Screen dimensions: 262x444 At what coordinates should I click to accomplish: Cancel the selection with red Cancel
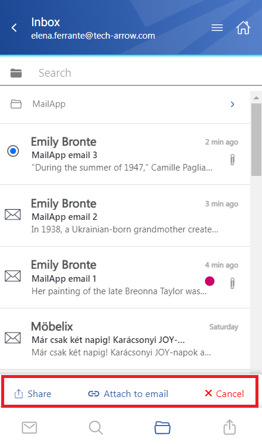(224, 393)
